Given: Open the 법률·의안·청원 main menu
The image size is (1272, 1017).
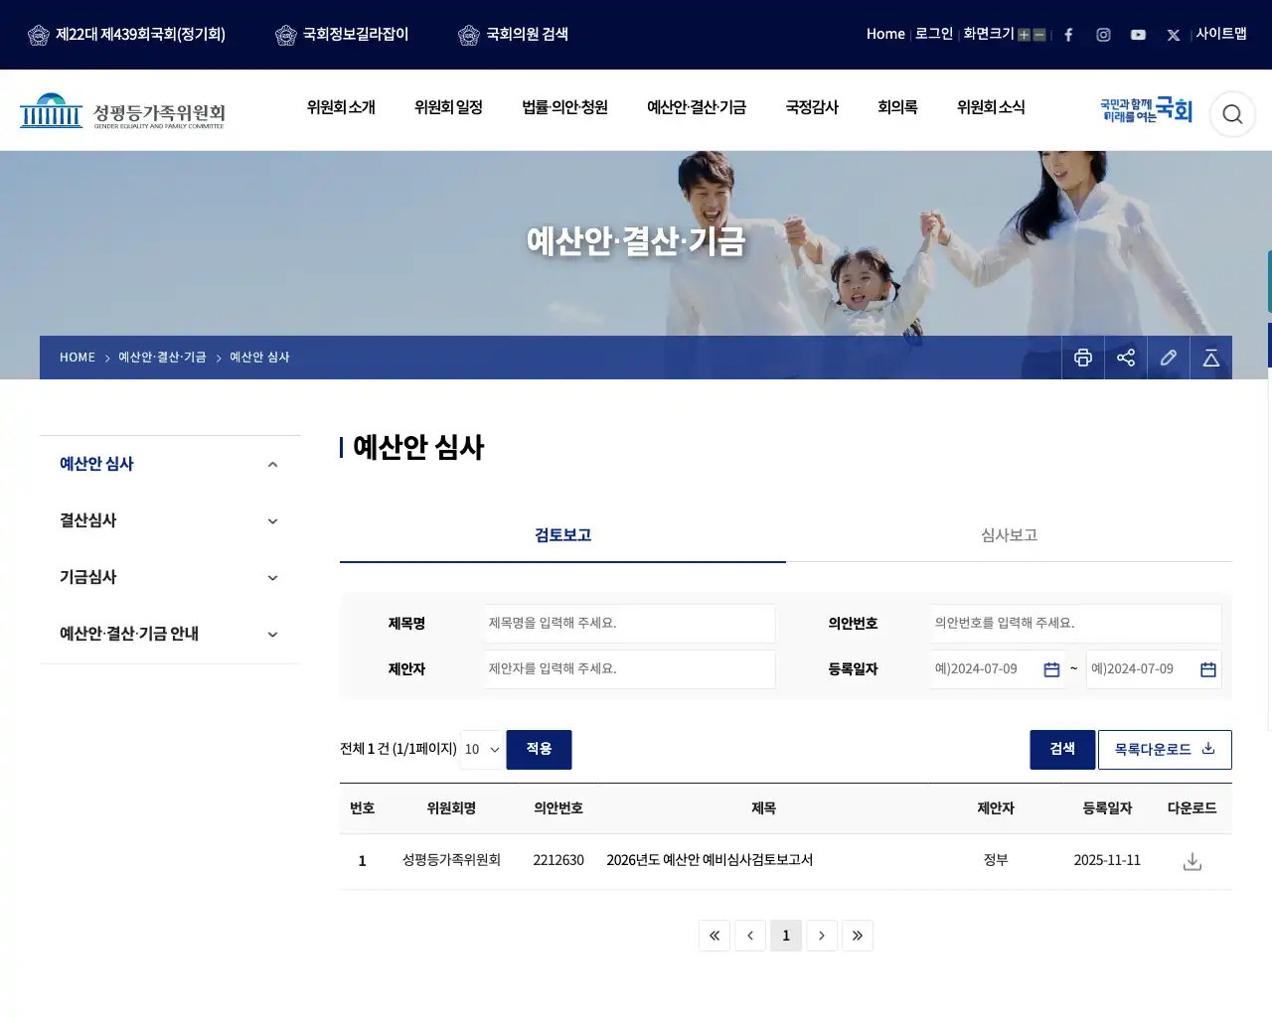Looking at the screenshot, I should 564,107.
